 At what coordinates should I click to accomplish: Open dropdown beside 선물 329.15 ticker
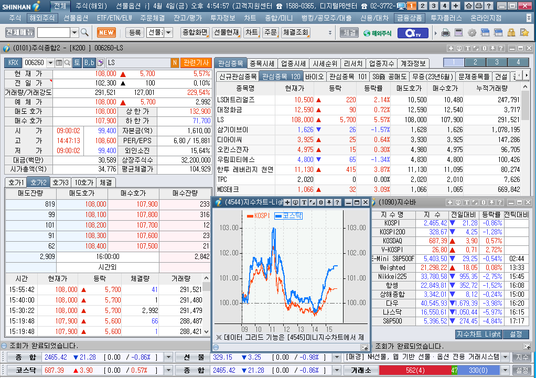[337, 357]
